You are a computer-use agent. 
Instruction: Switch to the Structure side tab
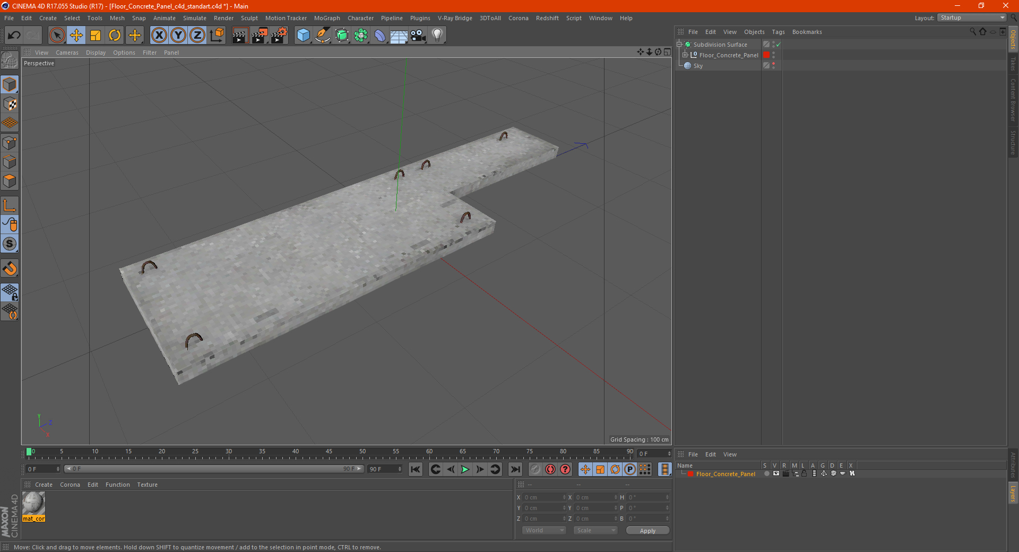coord(1013,142)
